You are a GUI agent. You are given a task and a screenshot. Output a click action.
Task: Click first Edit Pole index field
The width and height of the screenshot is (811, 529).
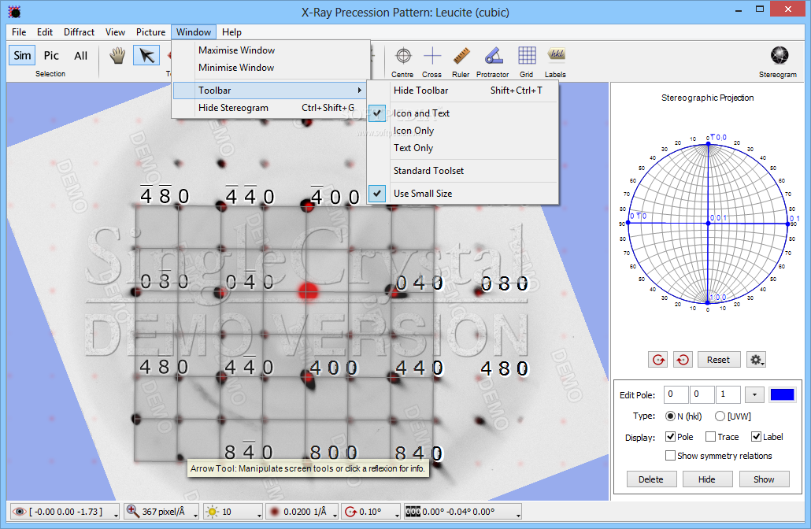[x=676, y=394]
